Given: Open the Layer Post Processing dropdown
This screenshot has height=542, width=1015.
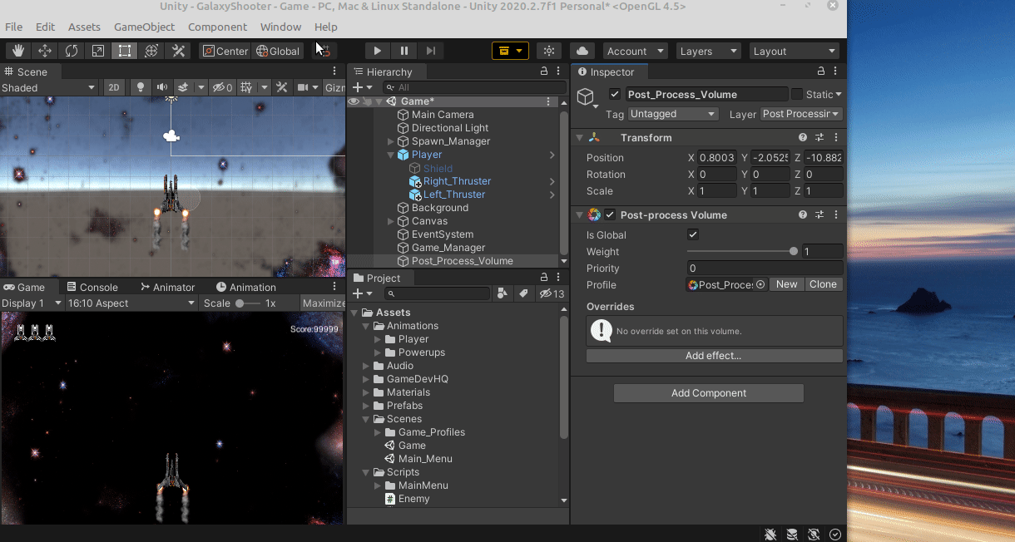Looking at the screenshot, I should coord(801,114).
